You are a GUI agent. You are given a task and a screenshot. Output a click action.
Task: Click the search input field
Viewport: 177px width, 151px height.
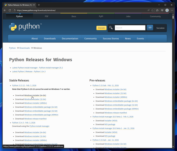(x=130, y=28)
